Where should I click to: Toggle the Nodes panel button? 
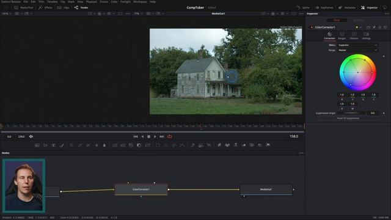pyautogui.click(x=81, y=8)
